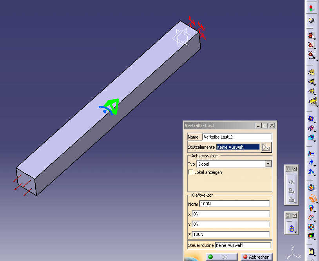Click the bottom greyed icon in B. toolbar

[292, 199]
